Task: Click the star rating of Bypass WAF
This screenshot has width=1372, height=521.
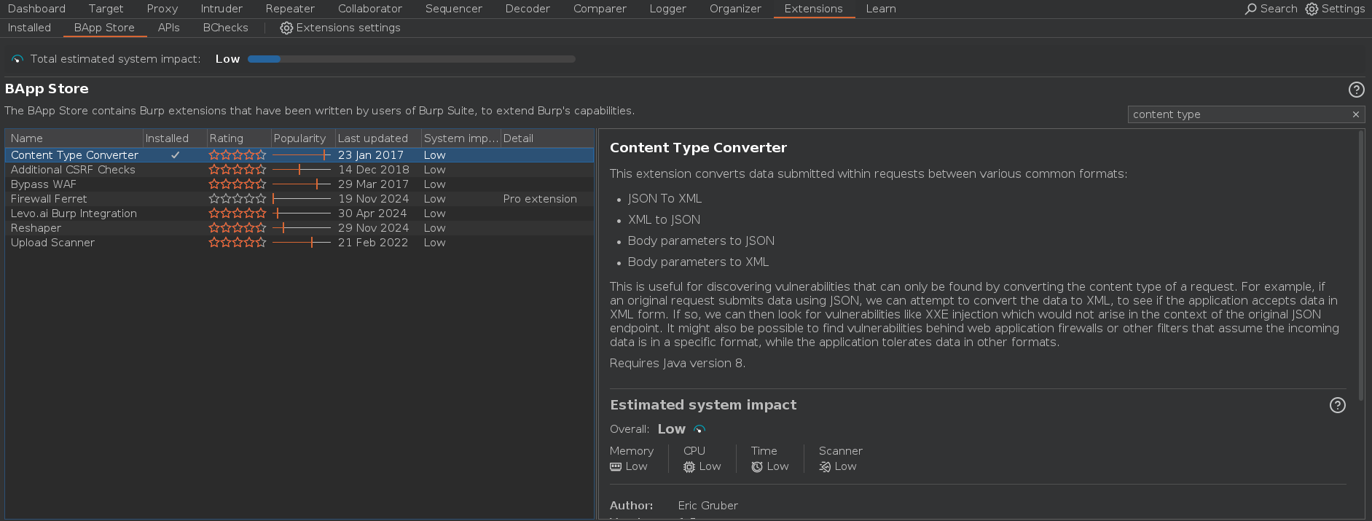Action: (x=238, y=184)
